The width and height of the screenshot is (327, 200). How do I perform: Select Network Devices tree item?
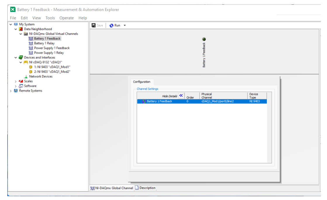pos(41,76)
